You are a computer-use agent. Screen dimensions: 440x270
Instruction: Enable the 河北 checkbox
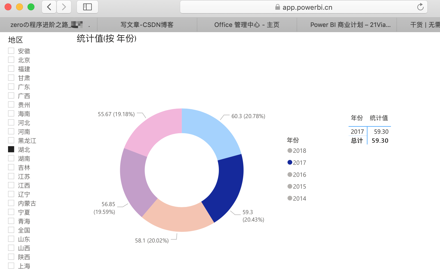[11, 122]
